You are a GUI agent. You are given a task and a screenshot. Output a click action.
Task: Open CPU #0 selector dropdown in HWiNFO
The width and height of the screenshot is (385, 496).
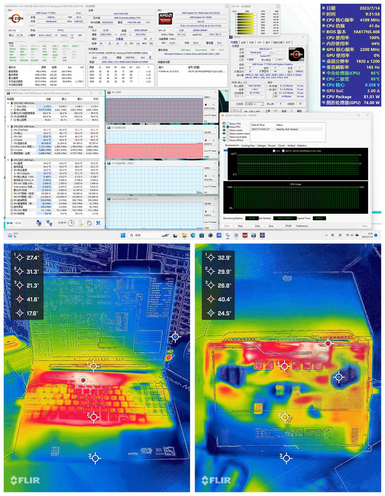pyautogui.click(x=15, y=30)
